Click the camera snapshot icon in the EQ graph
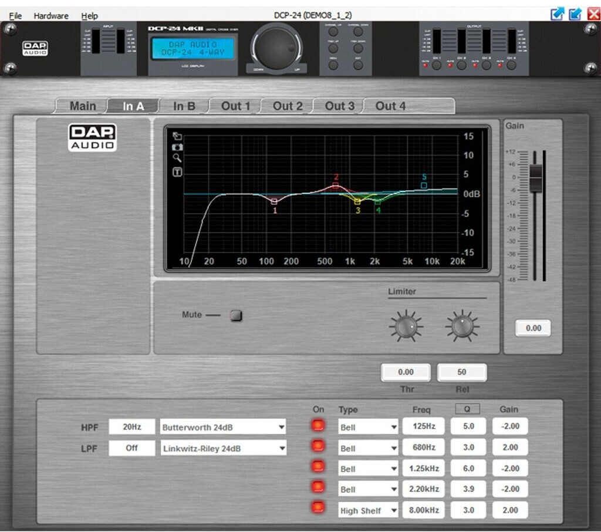 tap(177, 147)
